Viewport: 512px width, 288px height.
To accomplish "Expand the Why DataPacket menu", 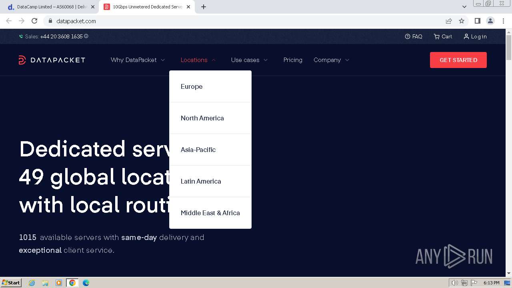I will pos(138,60).
